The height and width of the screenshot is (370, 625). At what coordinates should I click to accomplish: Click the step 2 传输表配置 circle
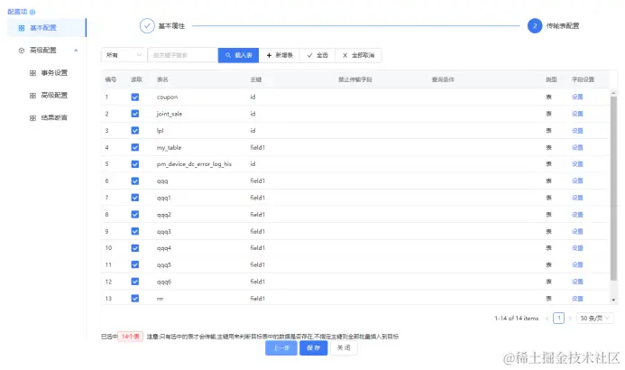pyautogui.click(x=534, y=25)
